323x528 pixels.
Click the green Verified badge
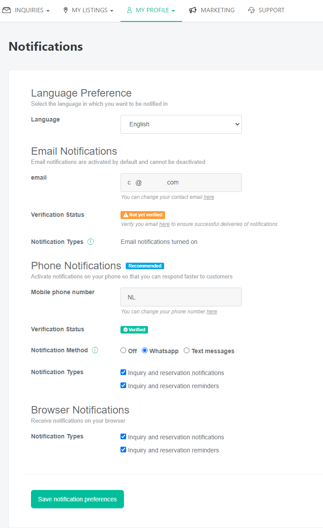coord(134,330)
